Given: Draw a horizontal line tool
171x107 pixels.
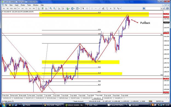Looking at the screenshot, I should tap(96, 8).
